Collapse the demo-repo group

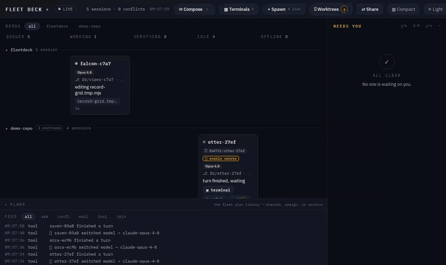(x=7, y=128)
